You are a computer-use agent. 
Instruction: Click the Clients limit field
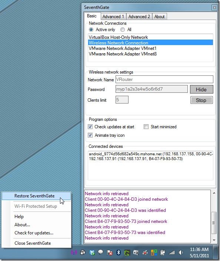[122, 100]
